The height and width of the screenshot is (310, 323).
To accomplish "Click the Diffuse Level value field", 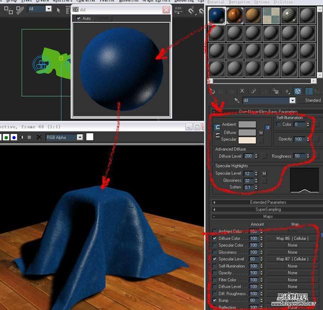I will 249,156.
